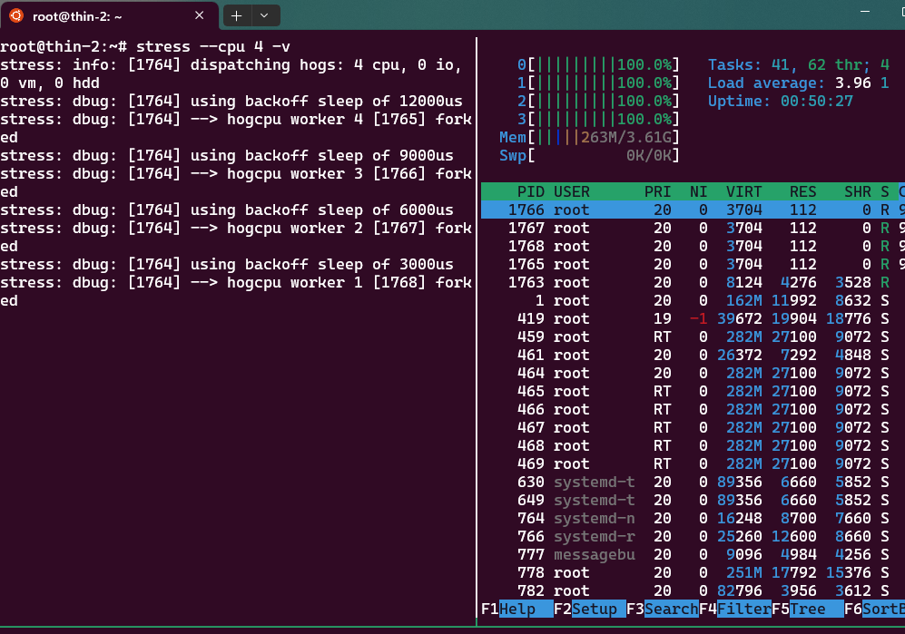905x634 pixels.
Task: Sort by PRI column header
Action: [x=657, y=191]
